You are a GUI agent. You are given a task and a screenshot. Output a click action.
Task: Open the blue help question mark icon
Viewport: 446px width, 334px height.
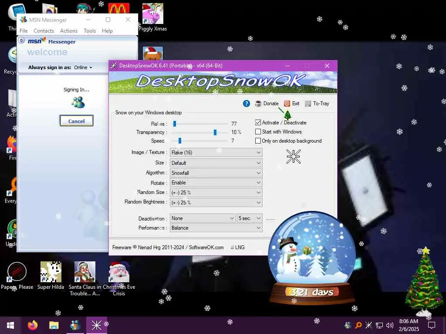[x=247, y=104]
